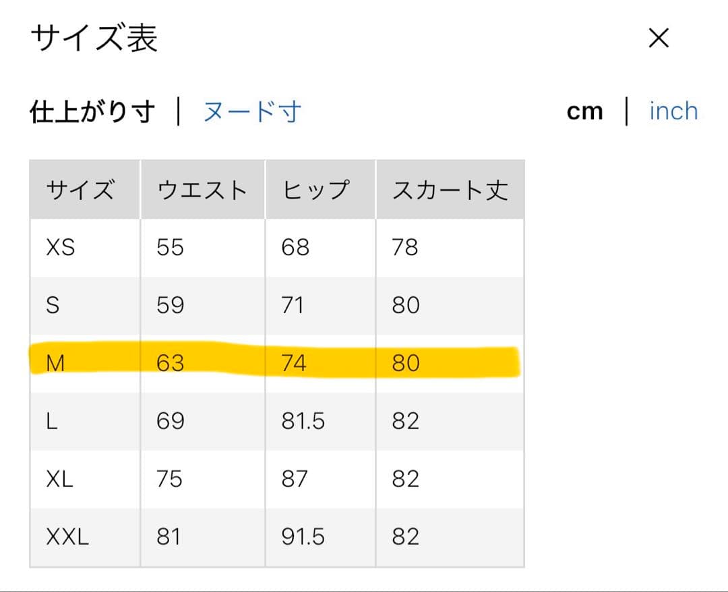This screenshot has height=592, width=728.
Task: Click the サイズ column header
Action: [81, 190]
